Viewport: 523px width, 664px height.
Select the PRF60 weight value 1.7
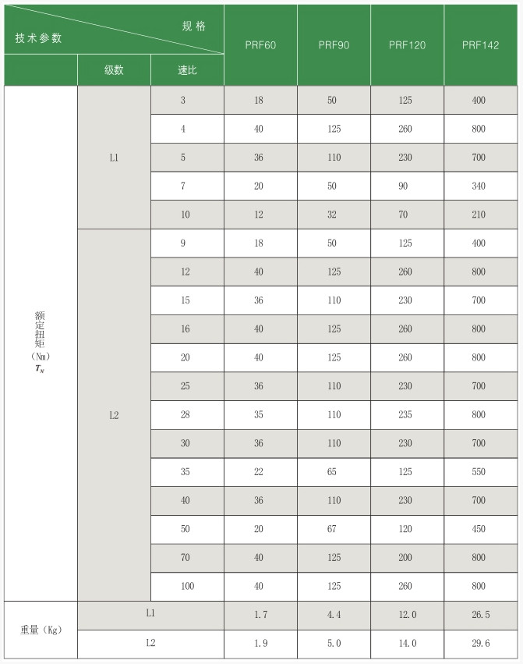point(260,615)
